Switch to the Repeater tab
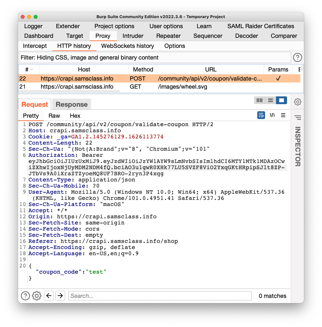Screen dimensions: 322x327 click(168, 36)
